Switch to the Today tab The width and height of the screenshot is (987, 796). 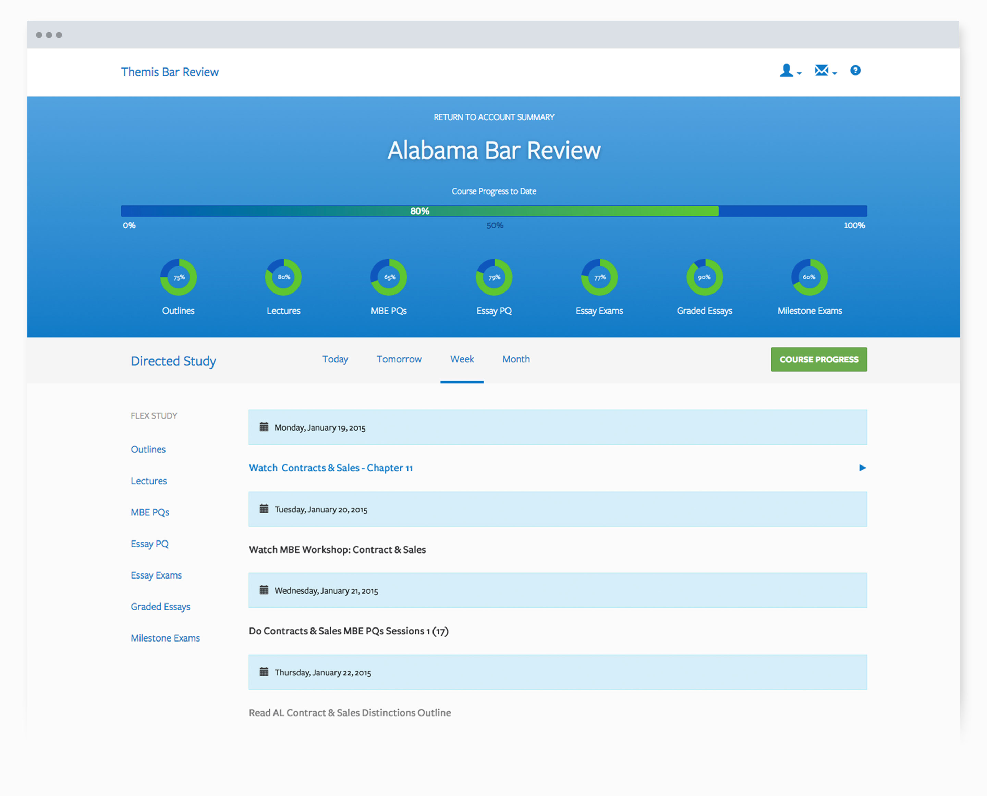[x=335, y=360]
